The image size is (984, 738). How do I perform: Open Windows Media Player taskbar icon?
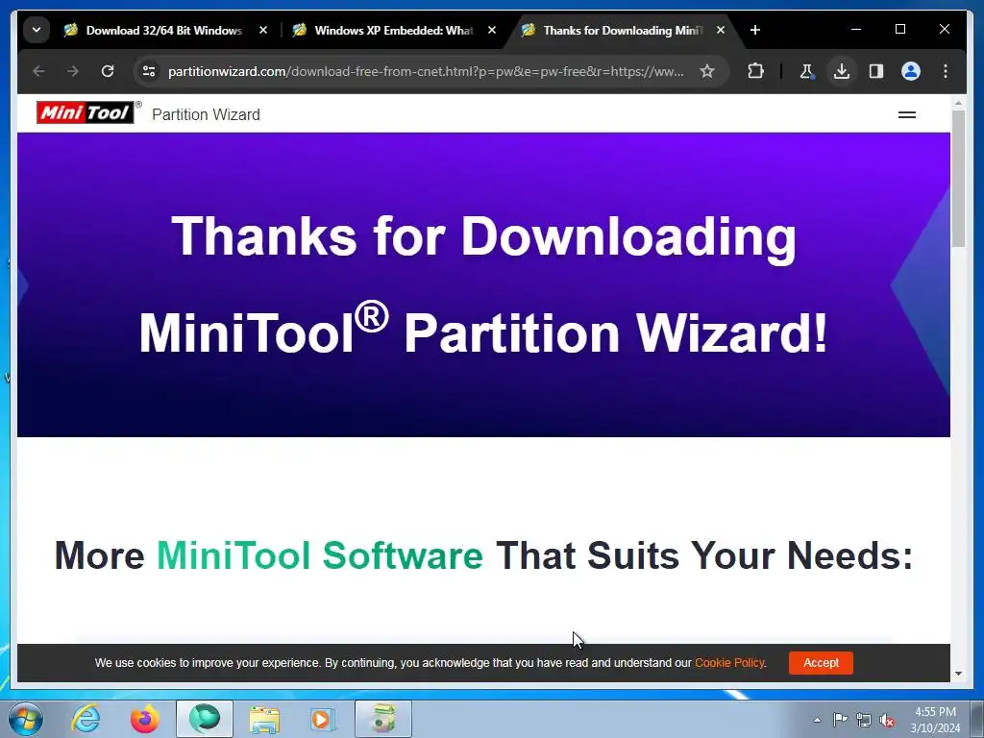pos(324,719)
